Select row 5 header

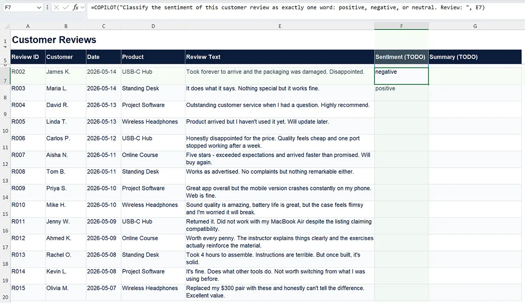pyautogui.click(x=5, y=57)
